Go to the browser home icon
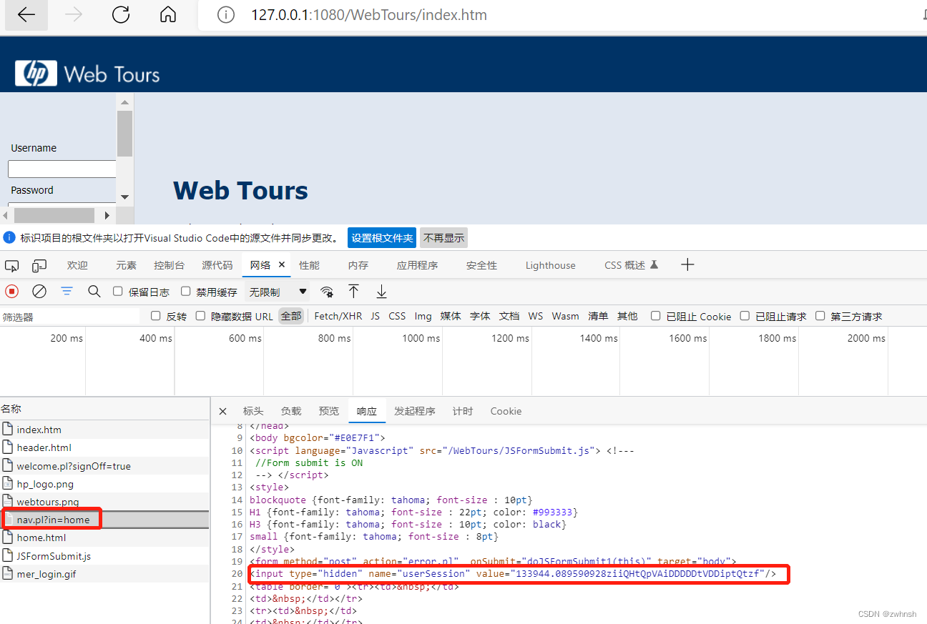This screenshot has height=624, width=927. (168, 15)
